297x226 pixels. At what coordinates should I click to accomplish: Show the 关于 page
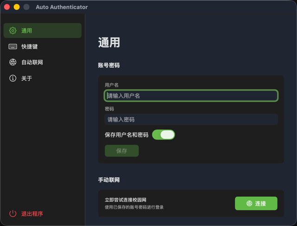tap(43, 78)
